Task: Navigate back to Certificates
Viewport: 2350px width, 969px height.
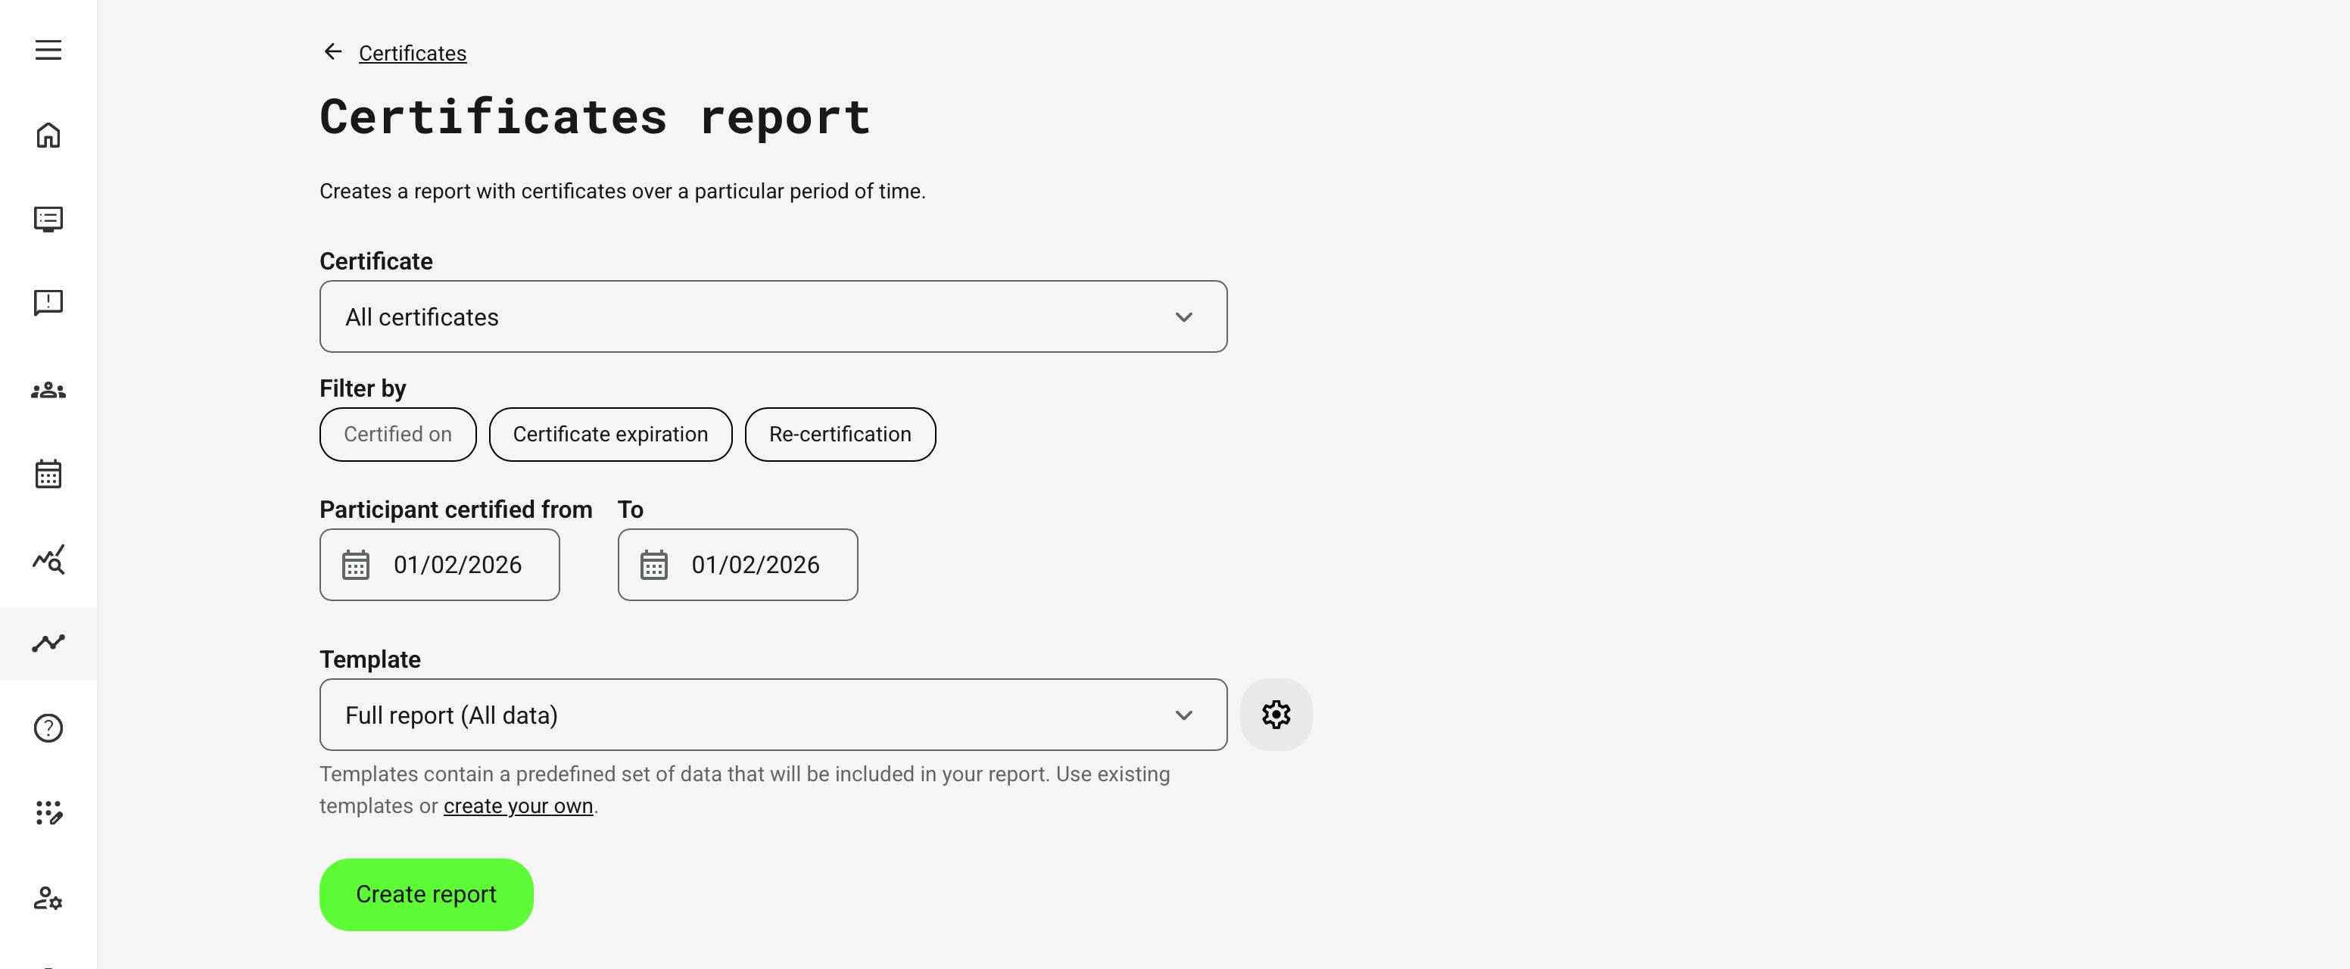Action: (x=411, y=52)
